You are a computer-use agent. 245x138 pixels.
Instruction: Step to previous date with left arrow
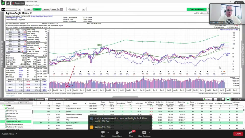pyautogui.click(x=69, y=9)
